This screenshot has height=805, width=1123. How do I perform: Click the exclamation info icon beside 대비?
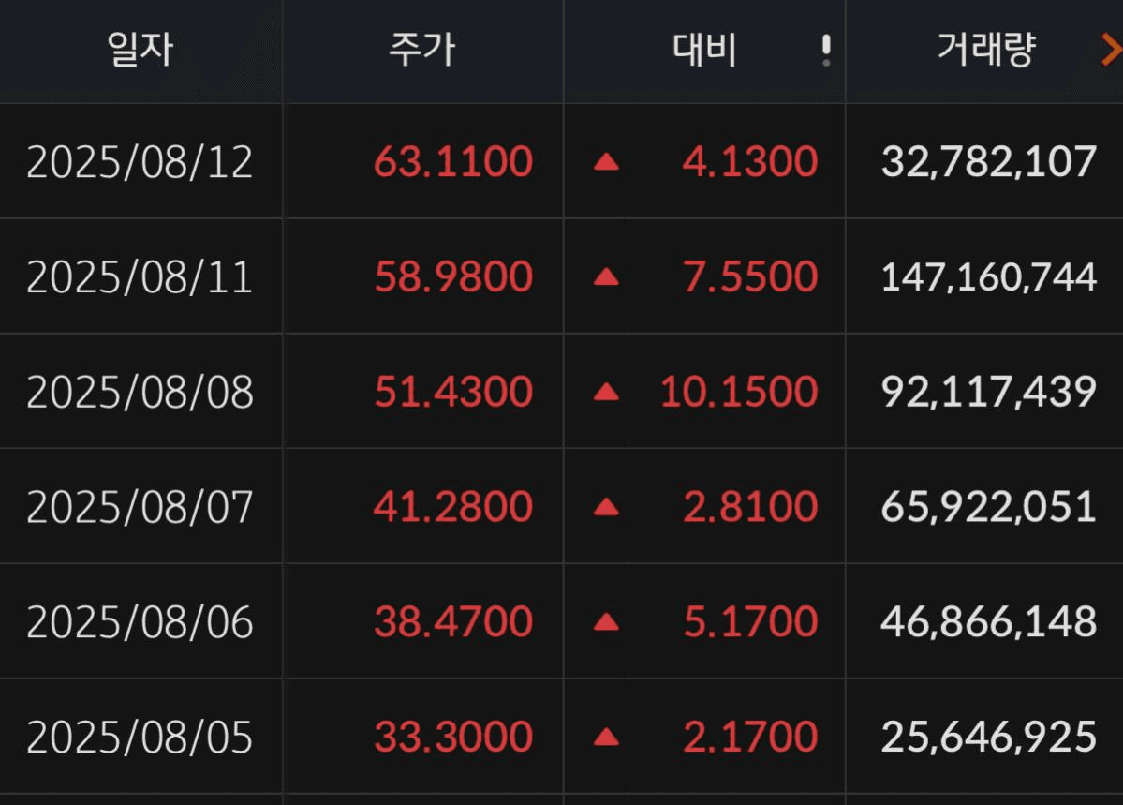tap(826, 51)
